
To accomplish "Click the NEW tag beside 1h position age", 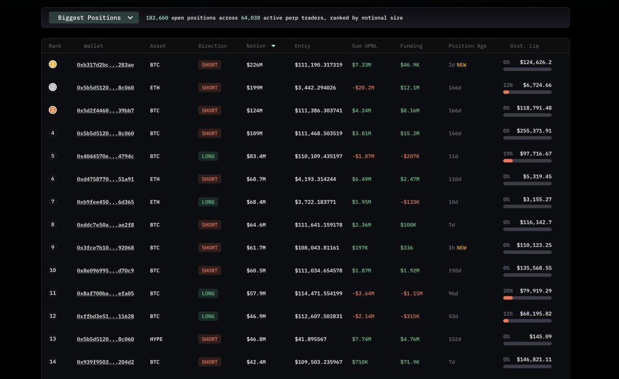I will click(x=461, y=248).
